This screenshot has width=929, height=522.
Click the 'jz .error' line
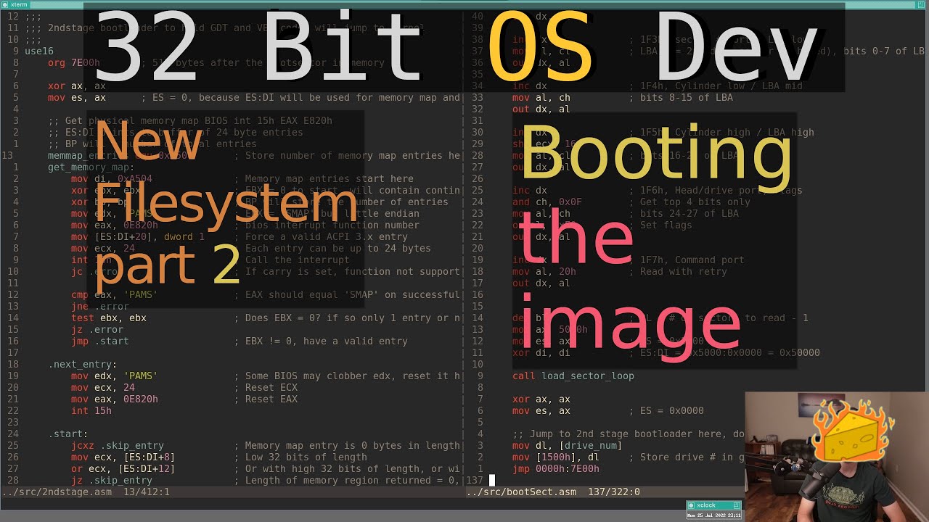pyautogui.click(x=97, y=329)
